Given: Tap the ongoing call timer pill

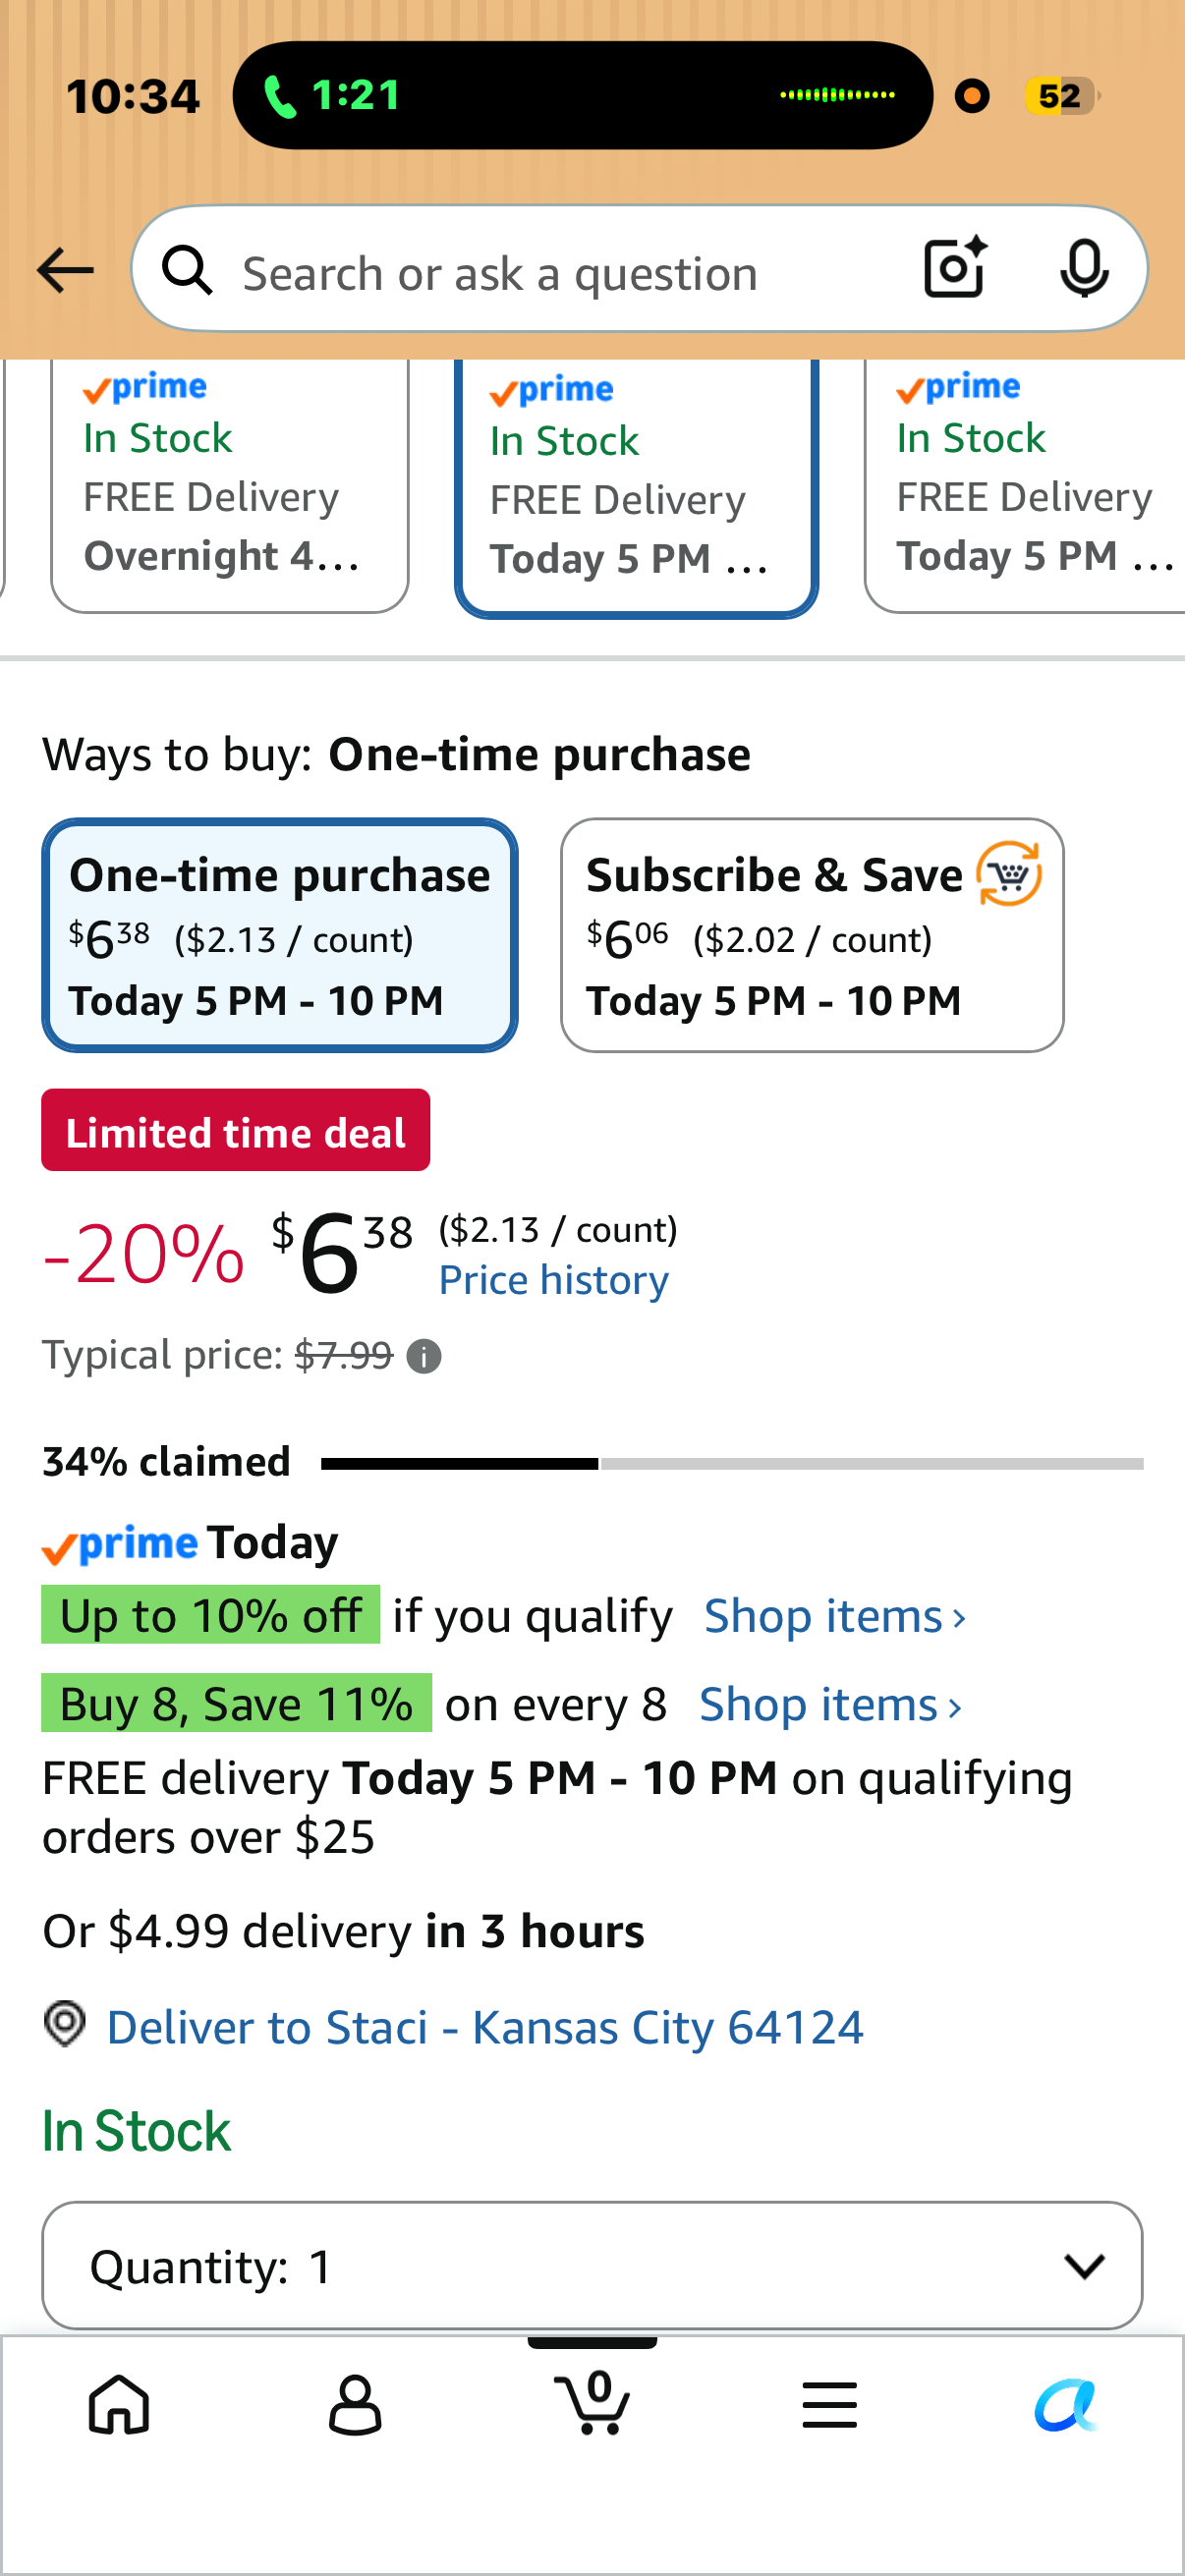Looking at the screenshot, I should (x=582, y=95).
